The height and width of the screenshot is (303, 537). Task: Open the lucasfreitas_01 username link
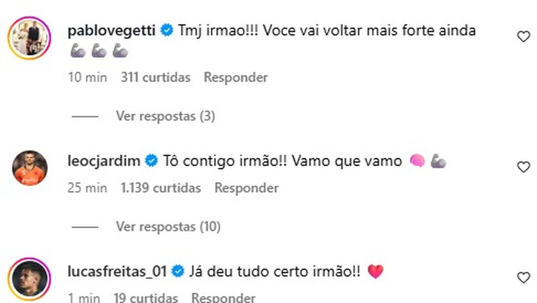point(118,271)
